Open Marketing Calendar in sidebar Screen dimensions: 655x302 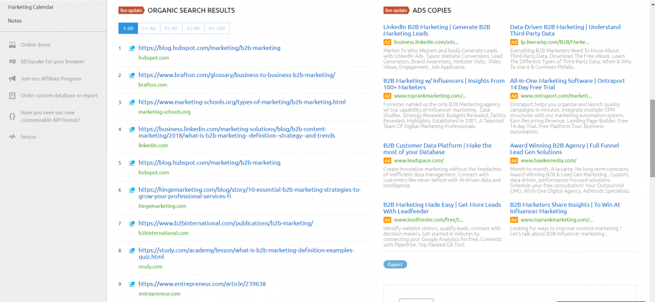[31, 7]
